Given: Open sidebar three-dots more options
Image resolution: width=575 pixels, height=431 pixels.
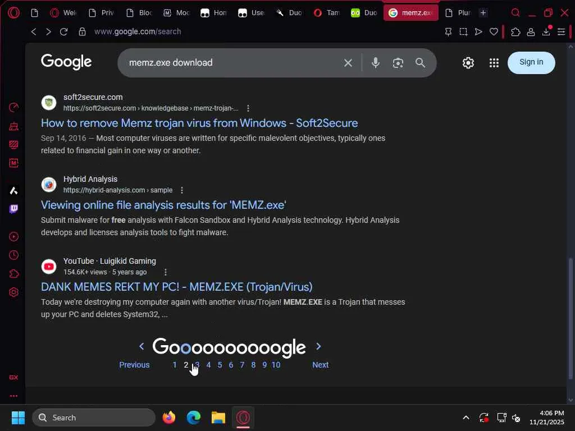Looking at the screenshot, I should point(13,396).
